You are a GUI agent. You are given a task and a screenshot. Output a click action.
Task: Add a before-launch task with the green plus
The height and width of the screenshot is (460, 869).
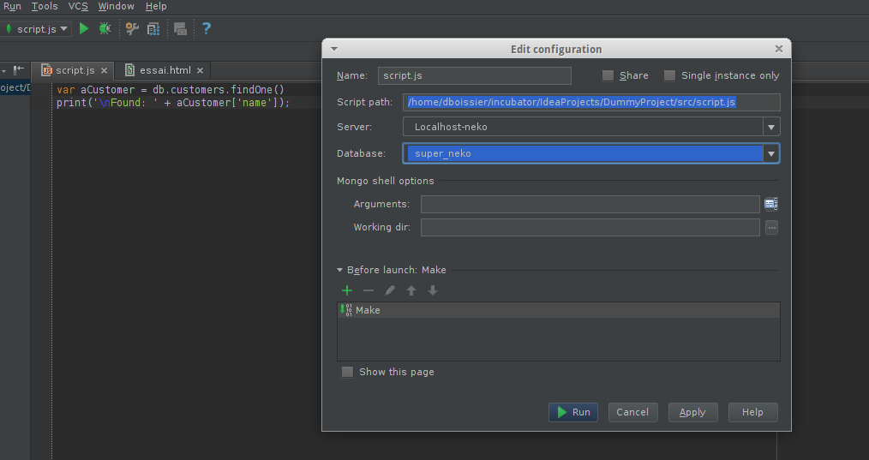coord(347,290)
